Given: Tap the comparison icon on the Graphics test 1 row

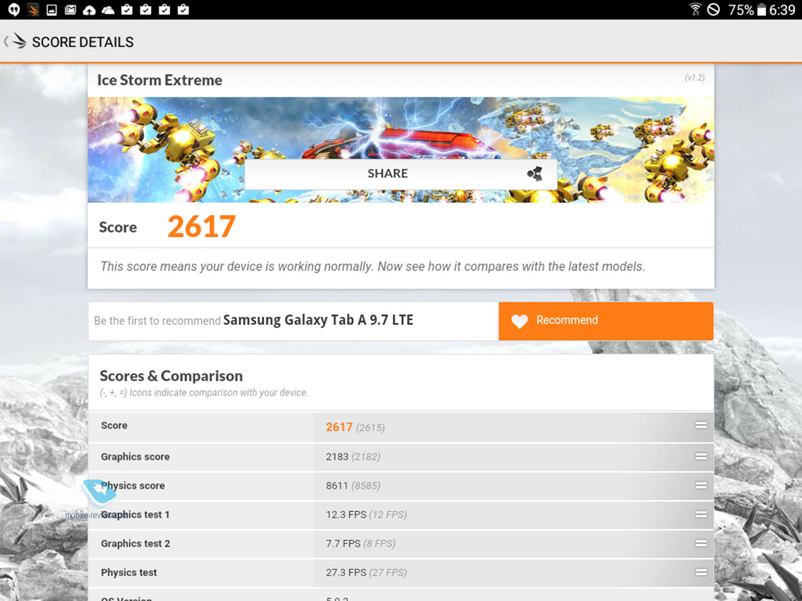Looking at the screenshot, I should tap(701, 515).
